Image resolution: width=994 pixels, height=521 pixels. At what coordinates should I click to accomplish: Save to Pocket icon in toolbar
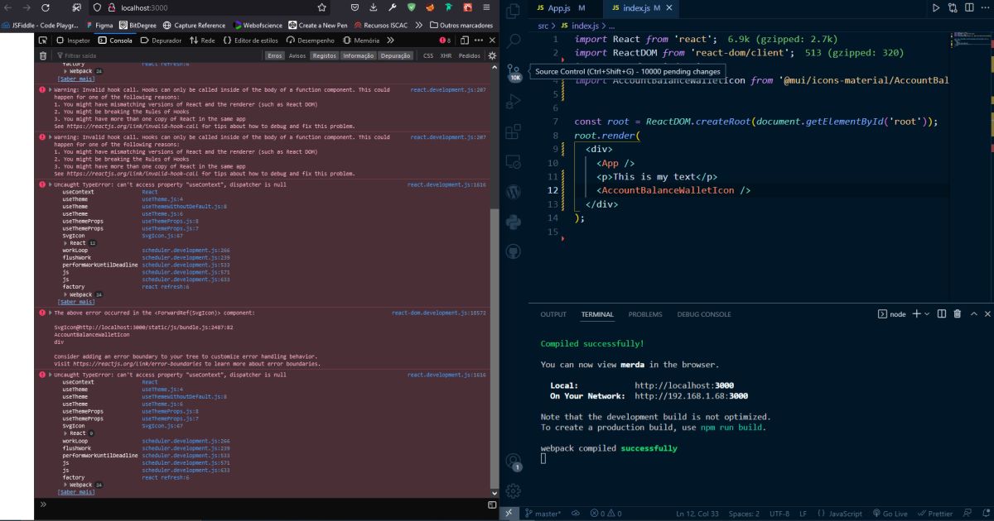pyautogui.click(x=355, y=7)
